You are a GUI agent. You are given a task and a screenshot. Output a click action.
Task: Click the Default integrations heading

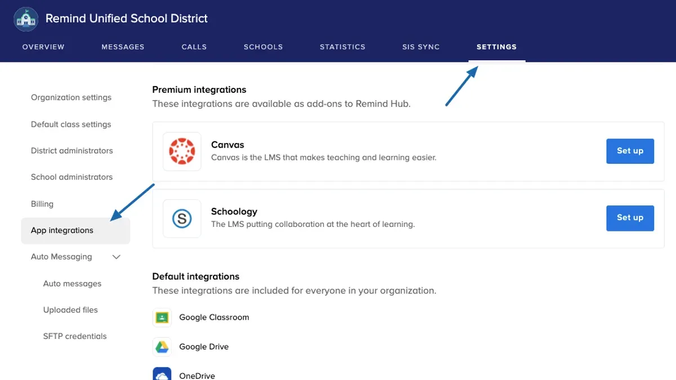pyautogui.click(x=196, y=276)
